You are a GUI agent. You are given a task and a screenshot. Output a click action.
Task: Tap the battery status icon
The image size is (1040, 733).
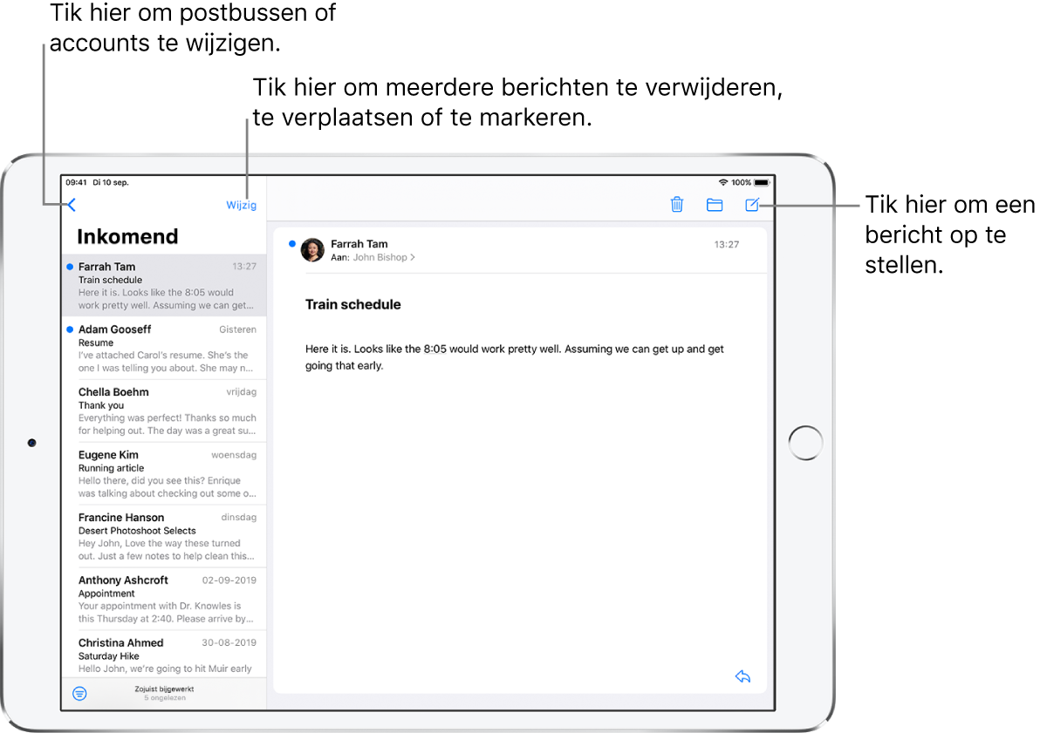click(x=762, y=182)
